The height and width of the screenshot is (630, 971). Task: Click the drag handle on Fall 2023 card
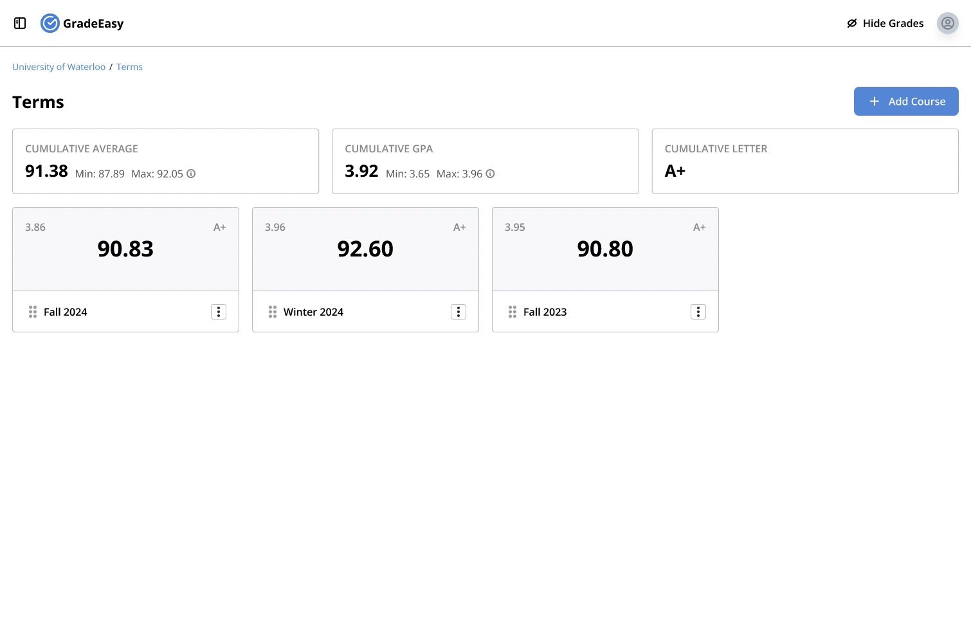[512, 312]
